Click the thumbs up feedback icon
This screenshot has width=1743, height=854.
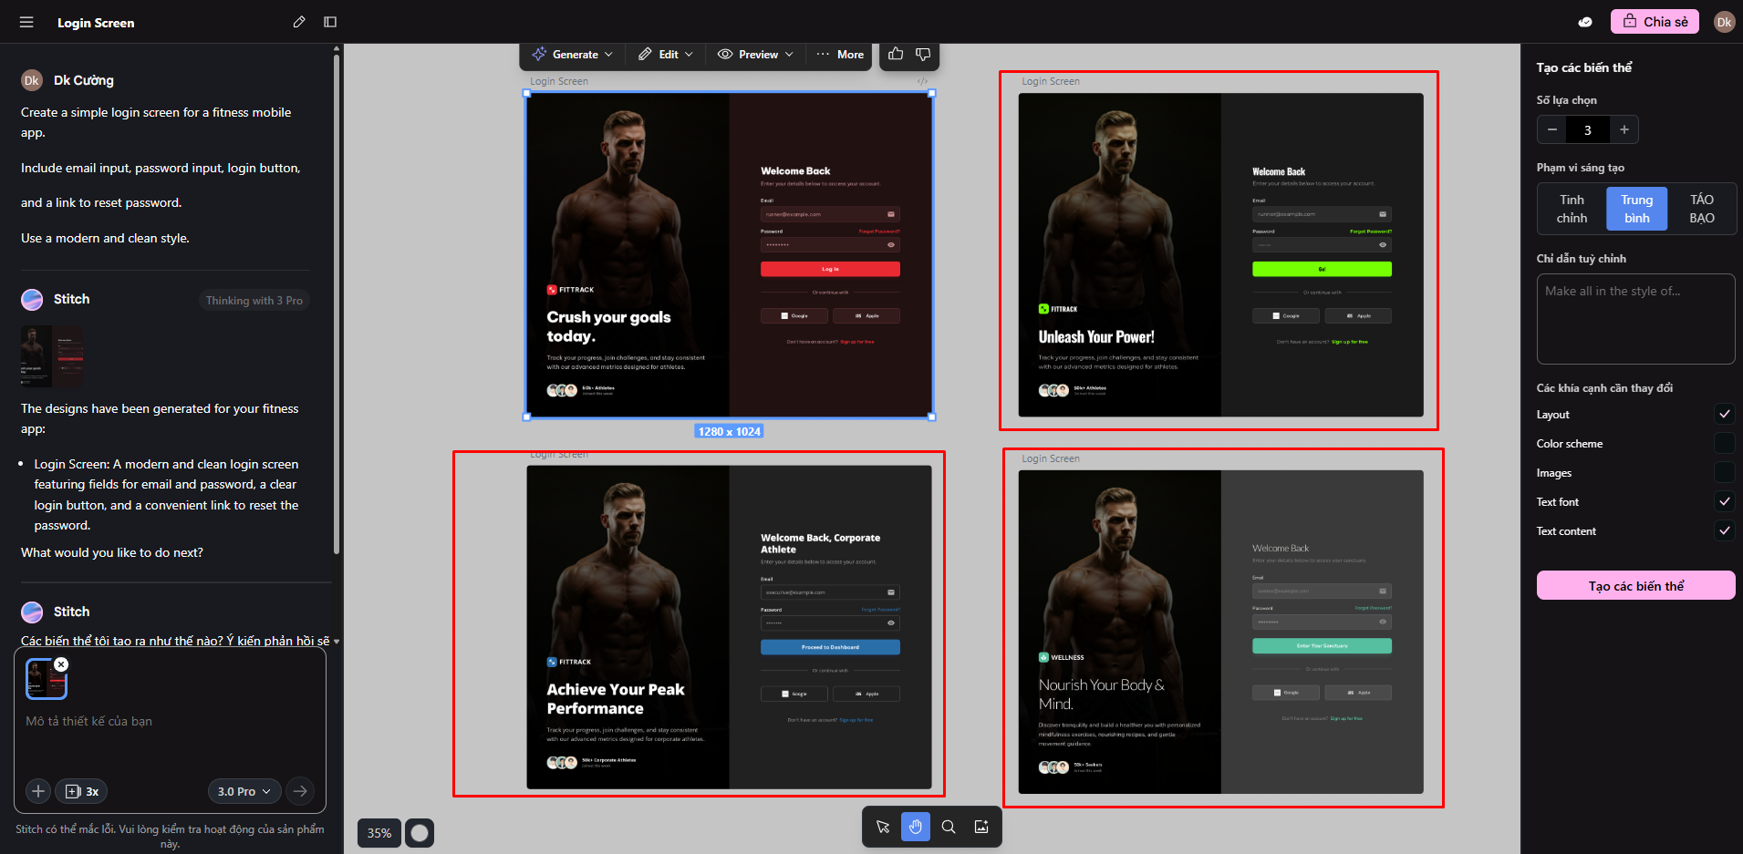click(x=896, y=55)
